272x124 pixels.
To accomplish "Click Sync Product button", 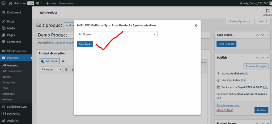I will 226,44.
